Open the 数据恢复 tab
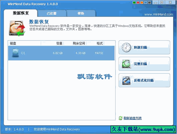 pyautogui.click(x=21, y=13)
